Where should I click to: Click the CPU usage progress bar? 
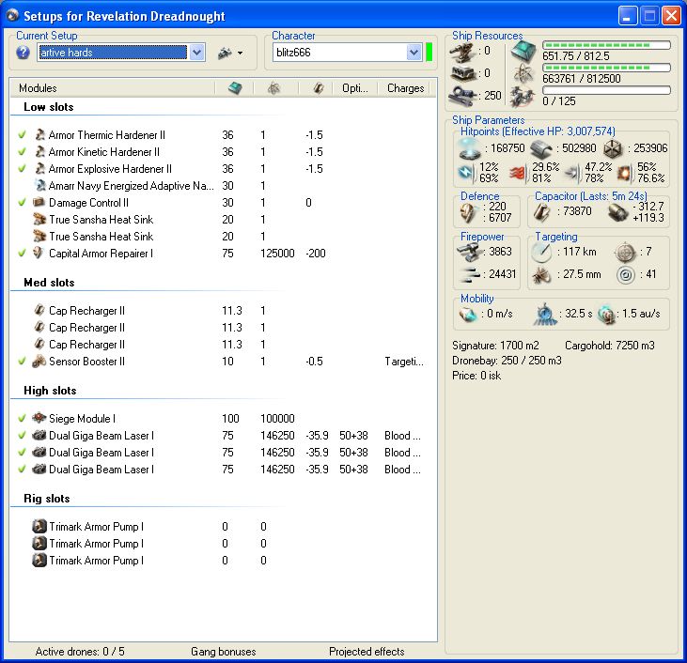point(606,45)
